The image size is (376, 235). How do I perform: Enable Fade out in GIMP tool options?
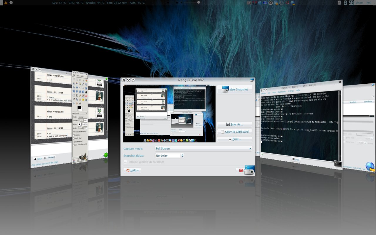74,135
